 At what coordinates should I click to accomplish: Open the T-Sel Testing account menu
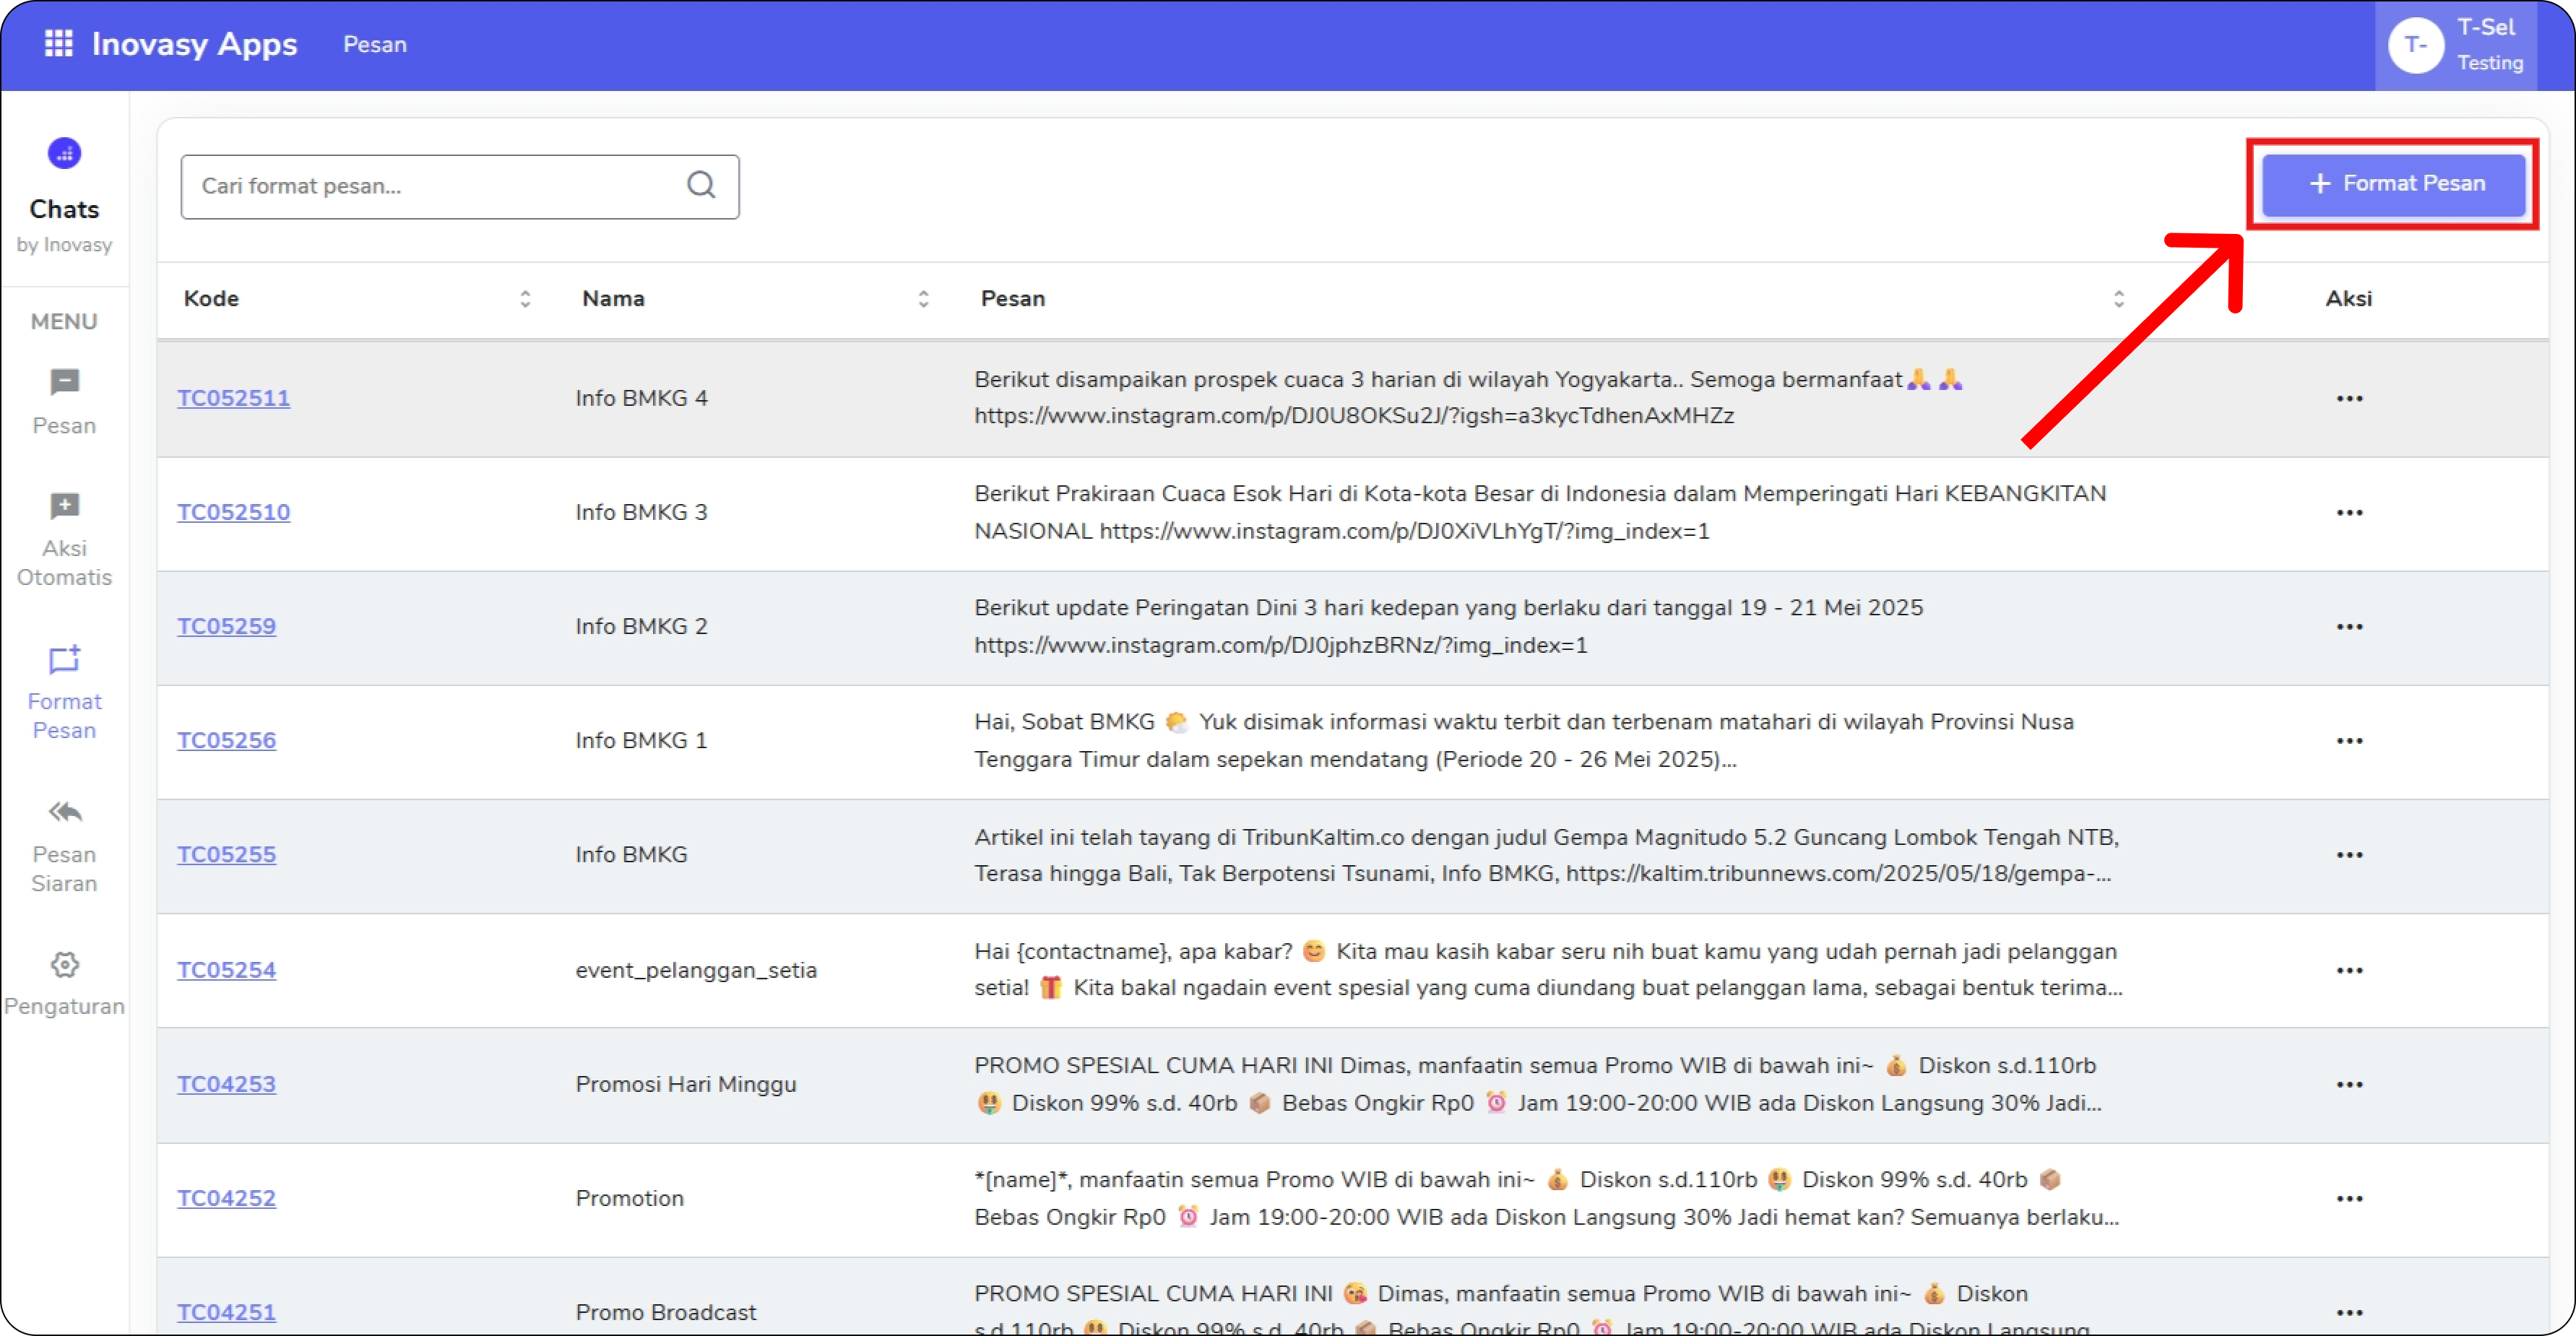2455,45
